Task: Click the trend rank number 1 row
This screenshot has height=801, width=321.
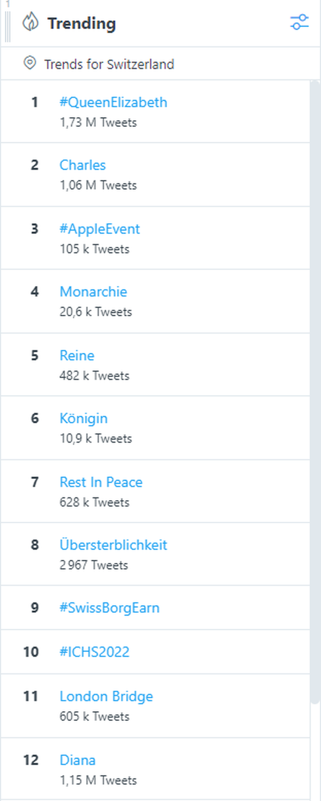Action: tap(156, 112)
